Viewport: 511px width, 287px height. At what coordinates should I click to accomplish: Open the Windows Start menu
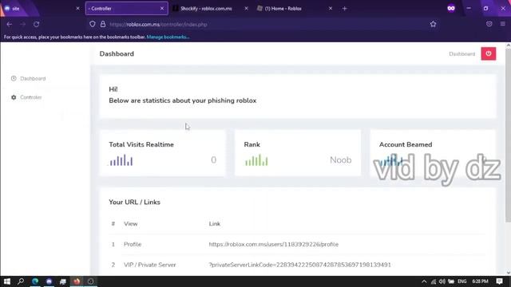[7, 281]
